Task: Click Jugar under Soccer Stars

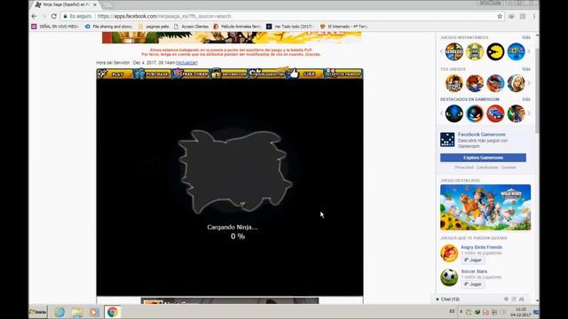Action: (473, 284)
